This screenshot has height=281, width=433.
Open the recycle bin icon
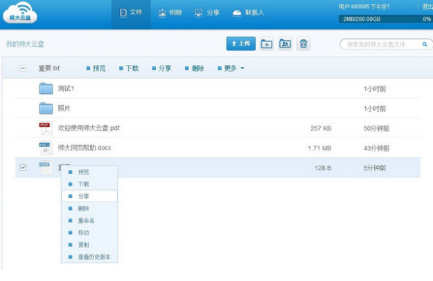click(x=303, y=43)
